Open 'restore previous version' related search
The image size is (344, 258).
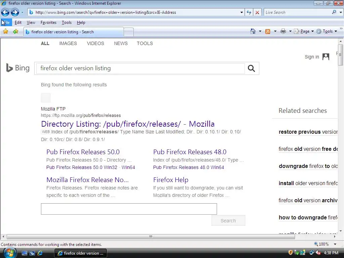coord(308,132)
